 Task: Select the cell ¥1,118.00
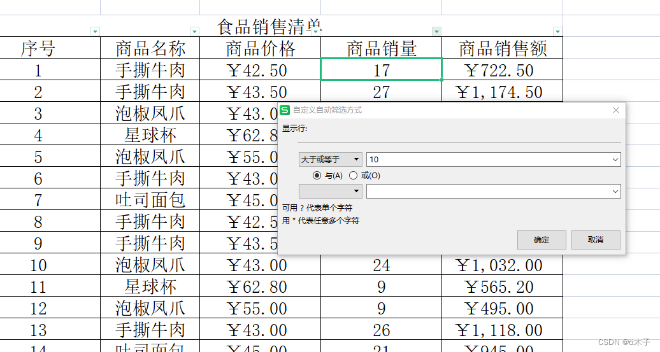tap(502, 329)
